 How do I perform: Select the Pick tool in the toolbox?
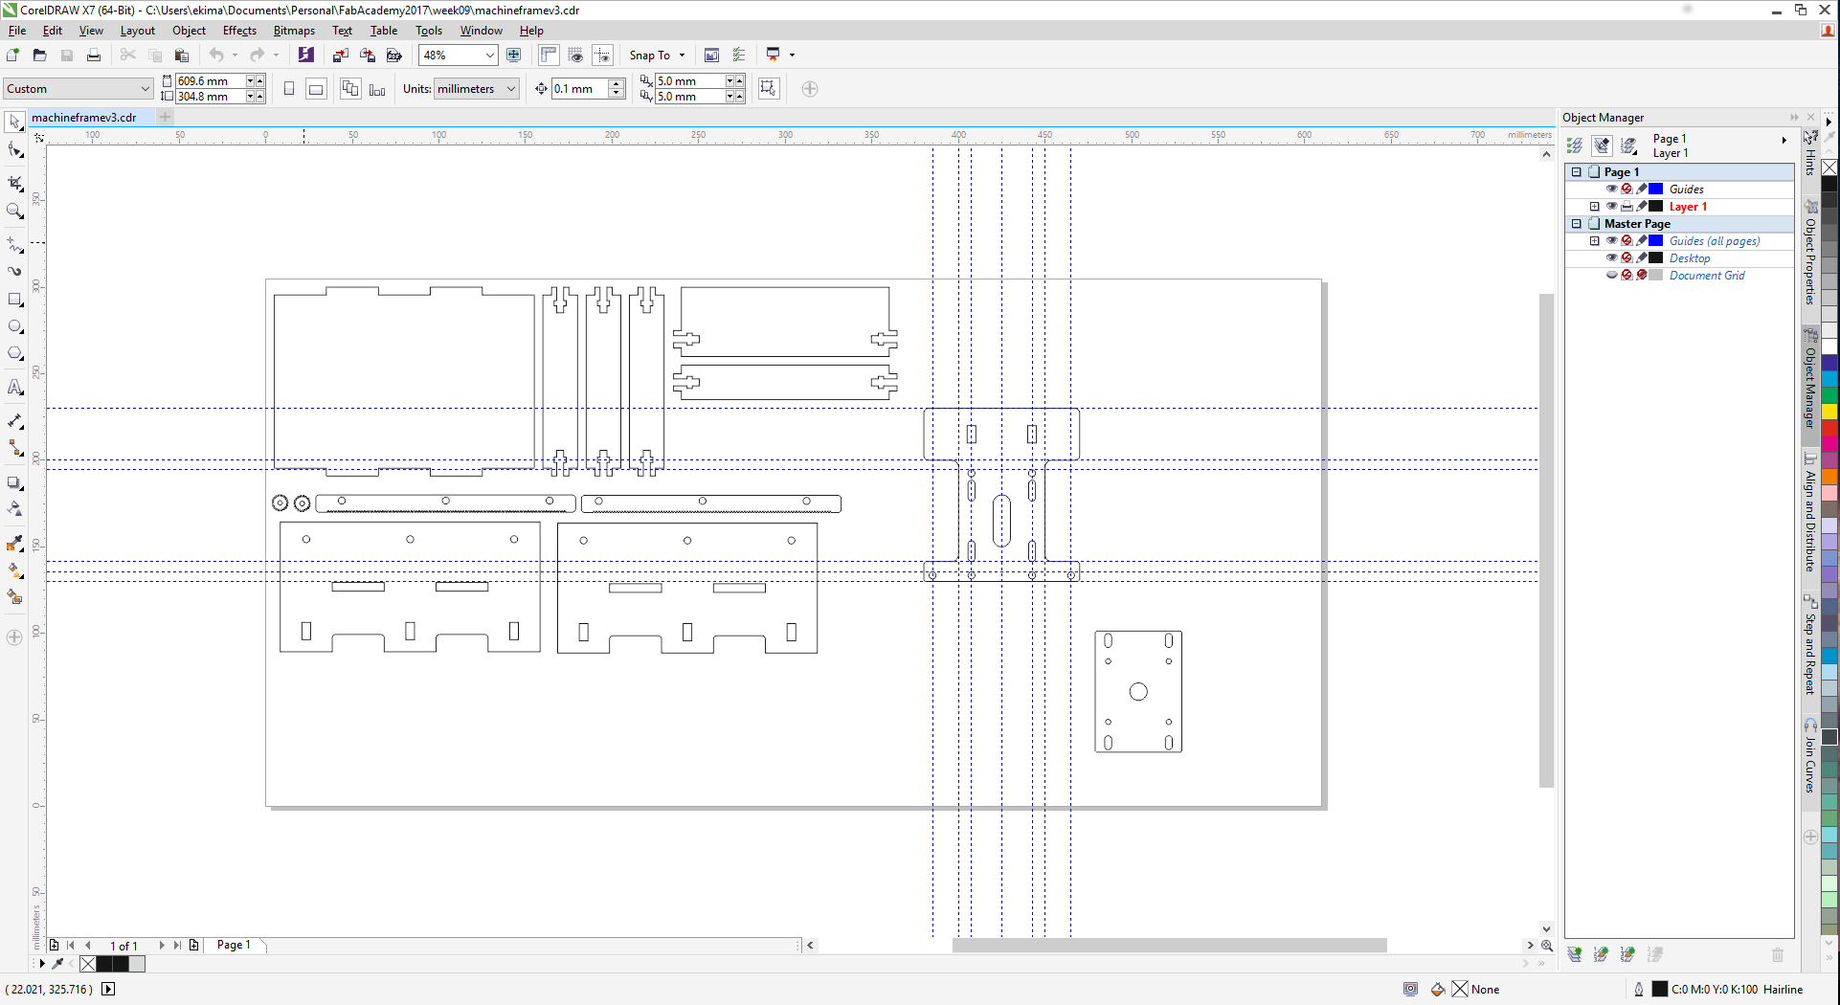pyautogui.click(x=14, y=122)
